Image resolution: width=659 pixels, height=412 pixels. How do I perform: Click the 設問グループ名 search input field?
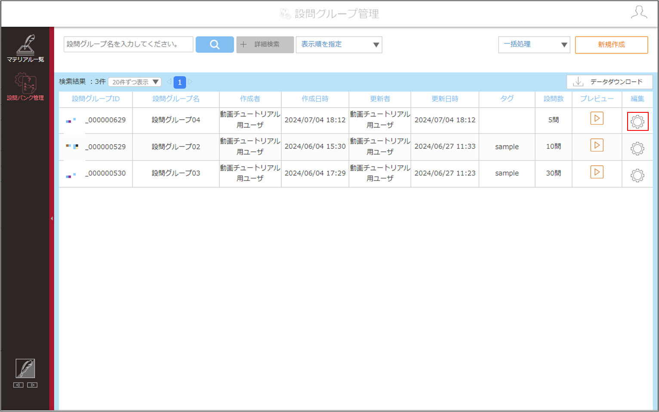tap(128, 44)
